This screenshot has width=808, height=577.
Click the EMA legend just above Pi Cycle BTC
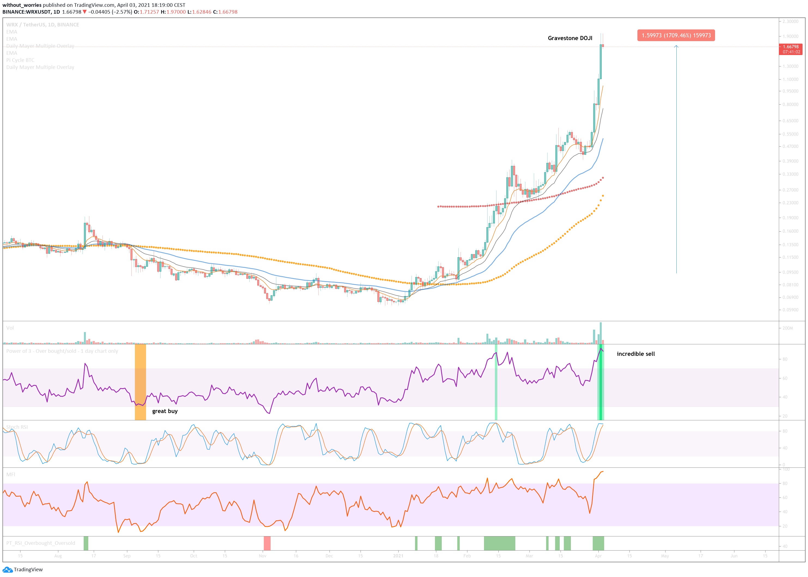point(12,53)
